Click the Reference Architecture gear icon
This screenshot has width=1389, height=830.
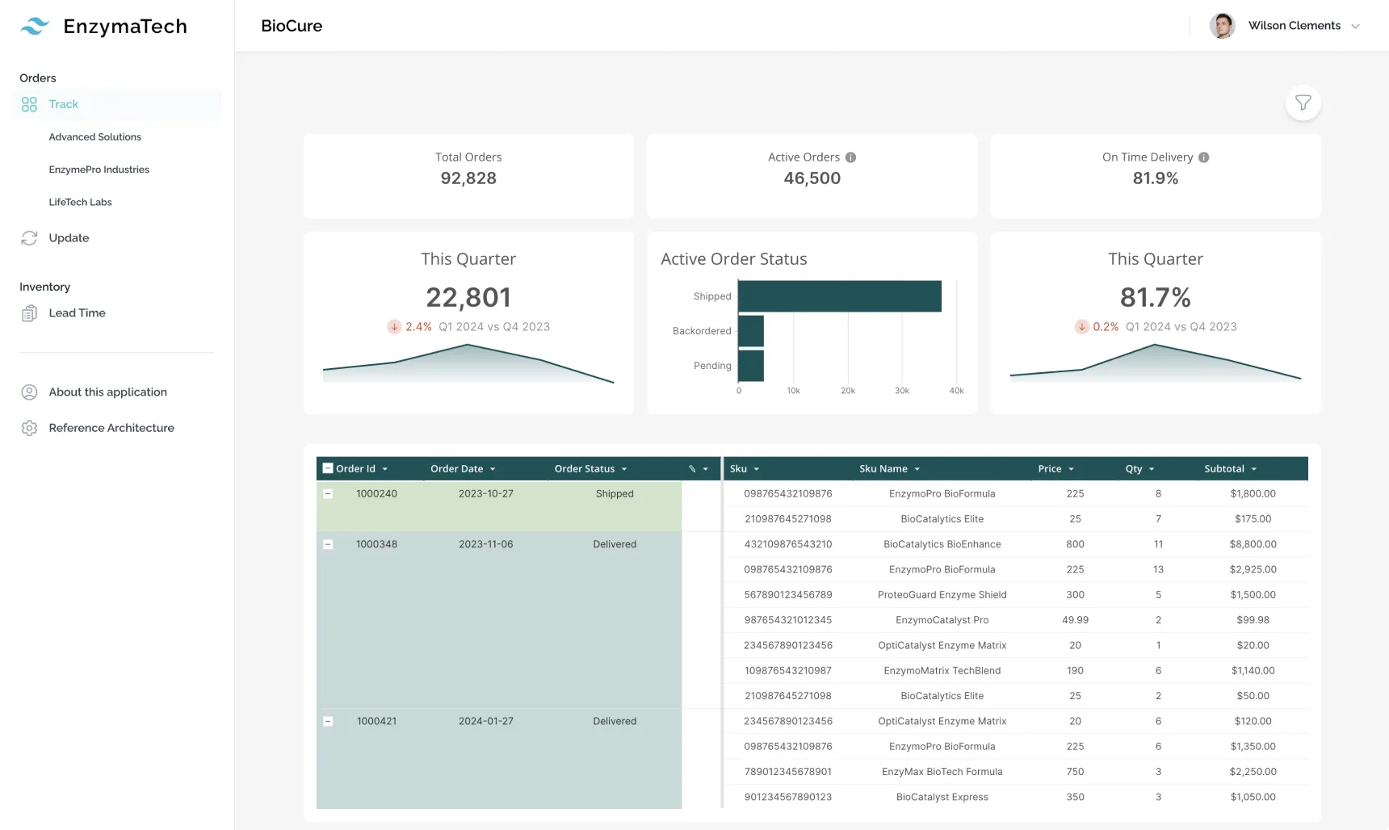click(29, 427)
